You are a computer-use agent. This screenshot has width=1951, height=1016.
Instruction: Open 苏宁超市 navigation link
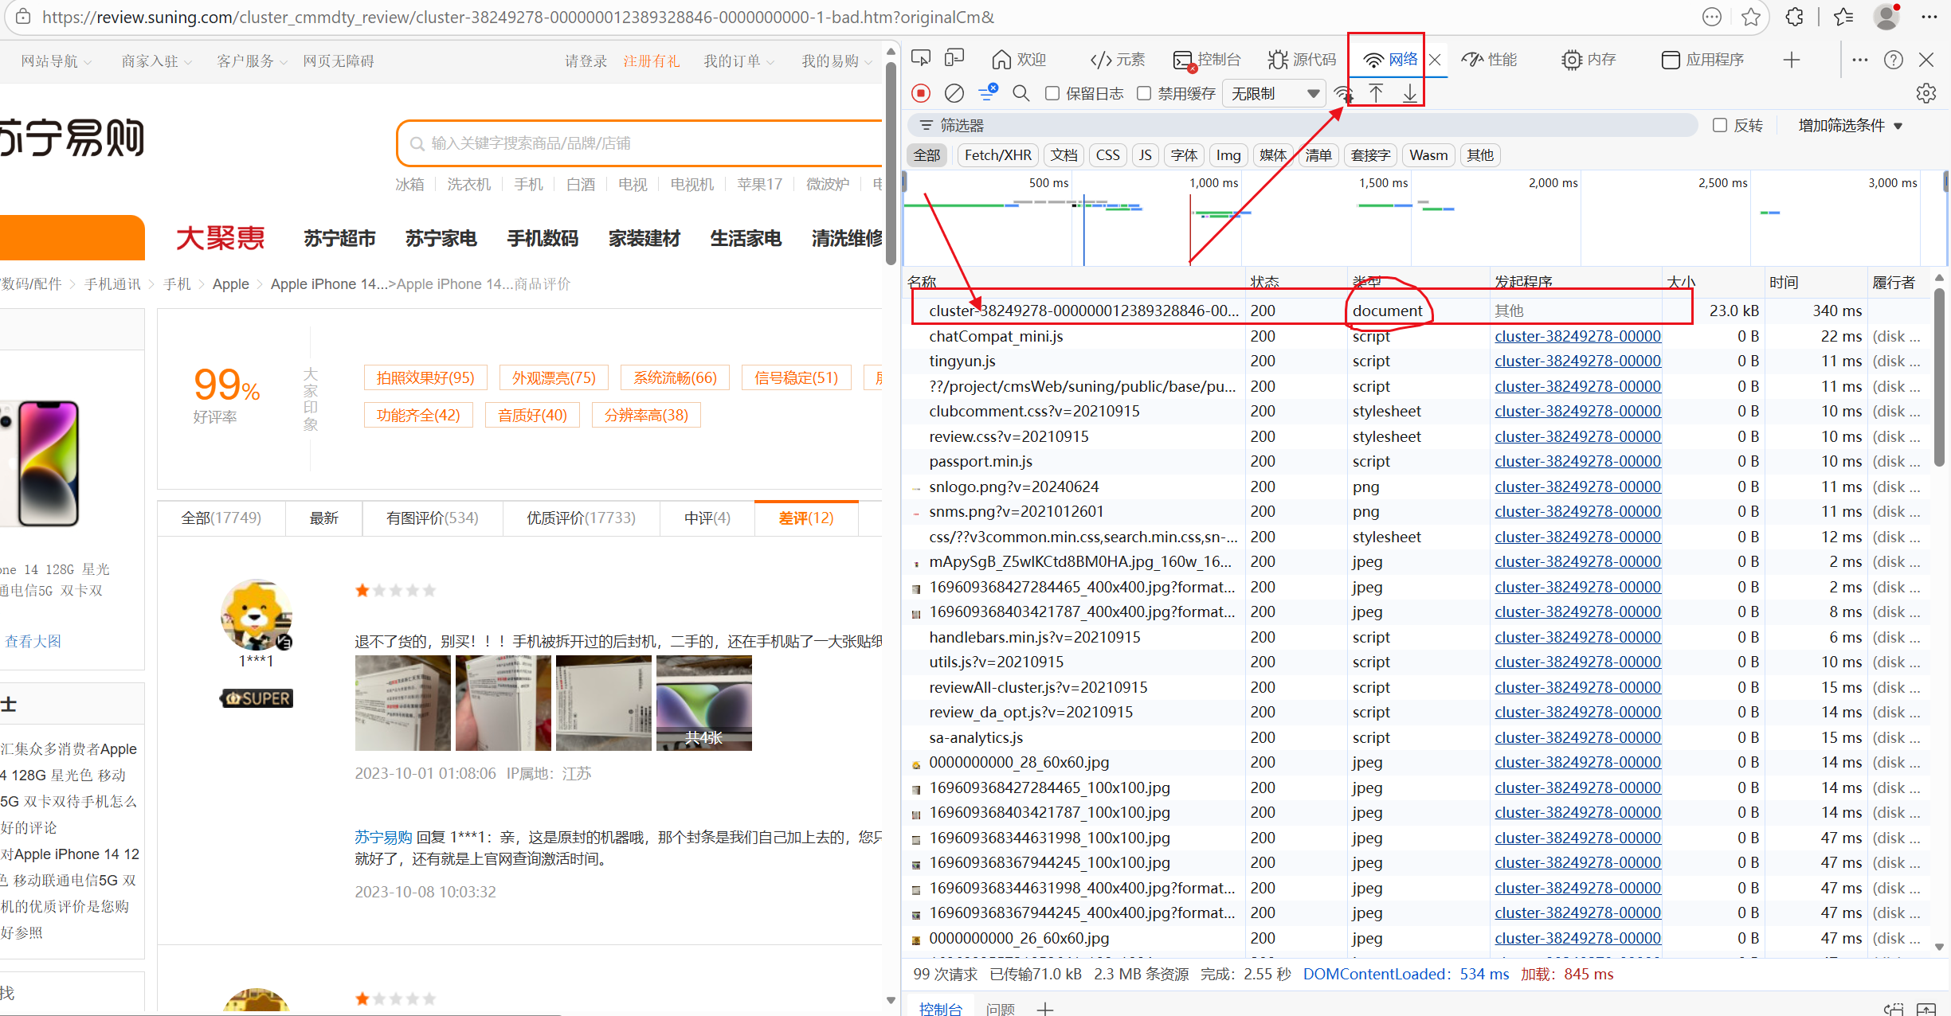tap(339, 238)
